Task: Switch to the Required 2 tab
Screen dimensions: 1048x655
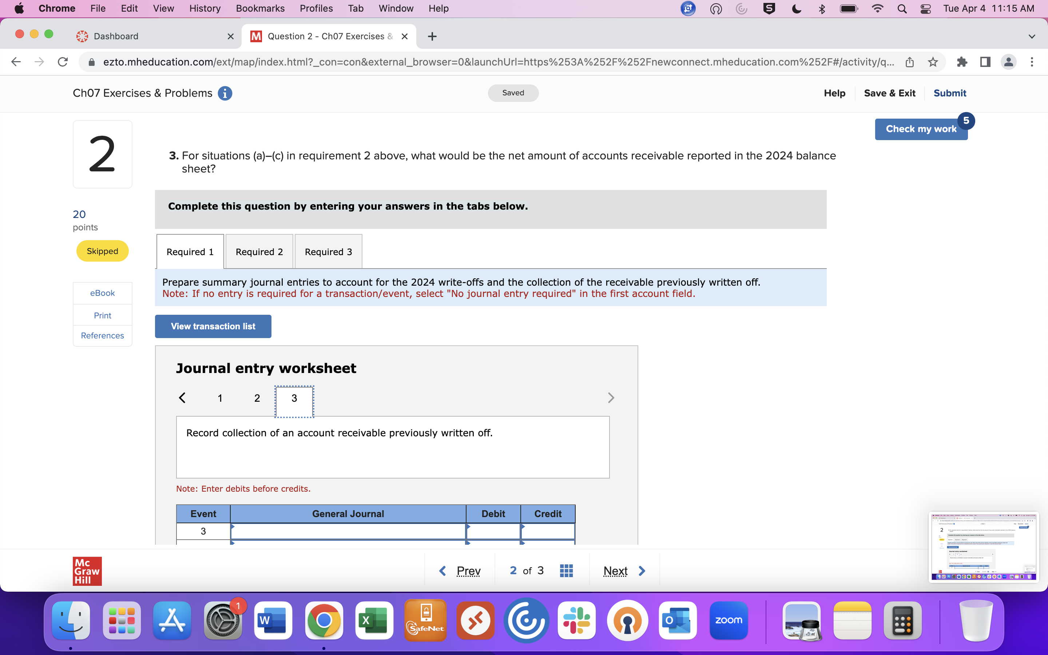Action: pyautogui.click(x=259, y=252)
